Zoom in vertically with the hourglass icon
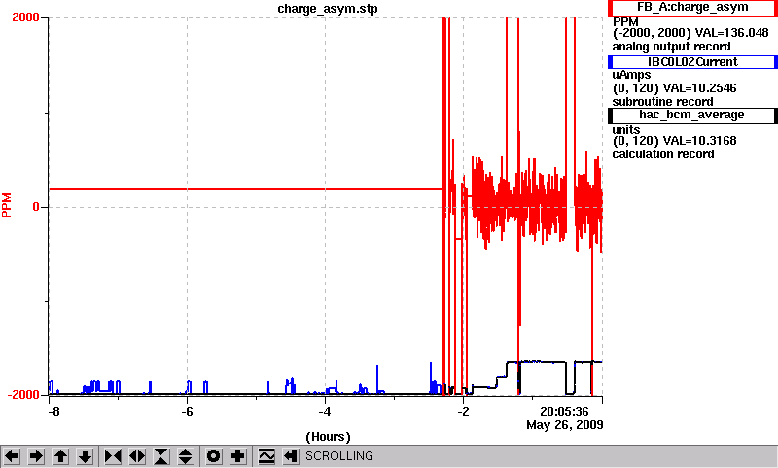The height and width of the screenshot is (468, 778). pos(161,456)
